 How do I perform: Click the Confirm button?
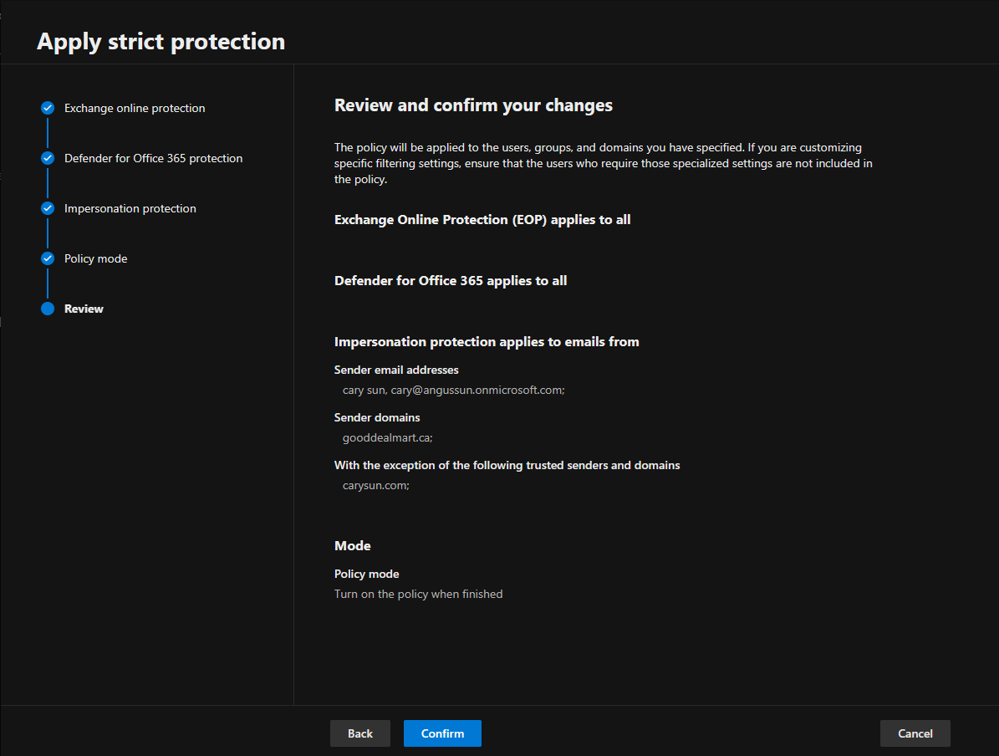pyautogui.click(x=442, y=733)
